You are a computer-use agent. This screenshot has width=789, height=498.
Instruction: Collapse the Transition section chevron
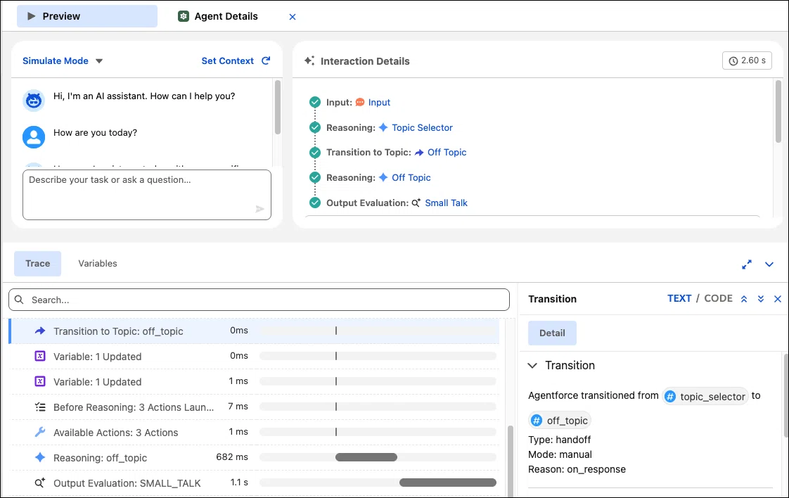532,366
